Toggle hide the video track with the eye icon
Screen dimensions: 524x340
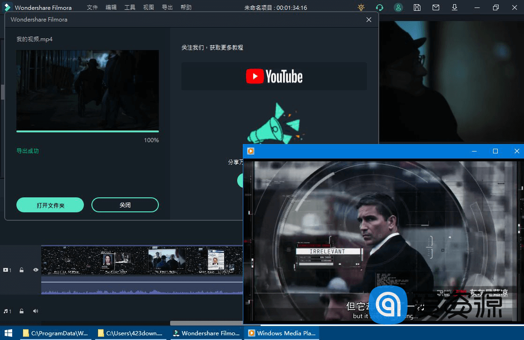(35, 270)
